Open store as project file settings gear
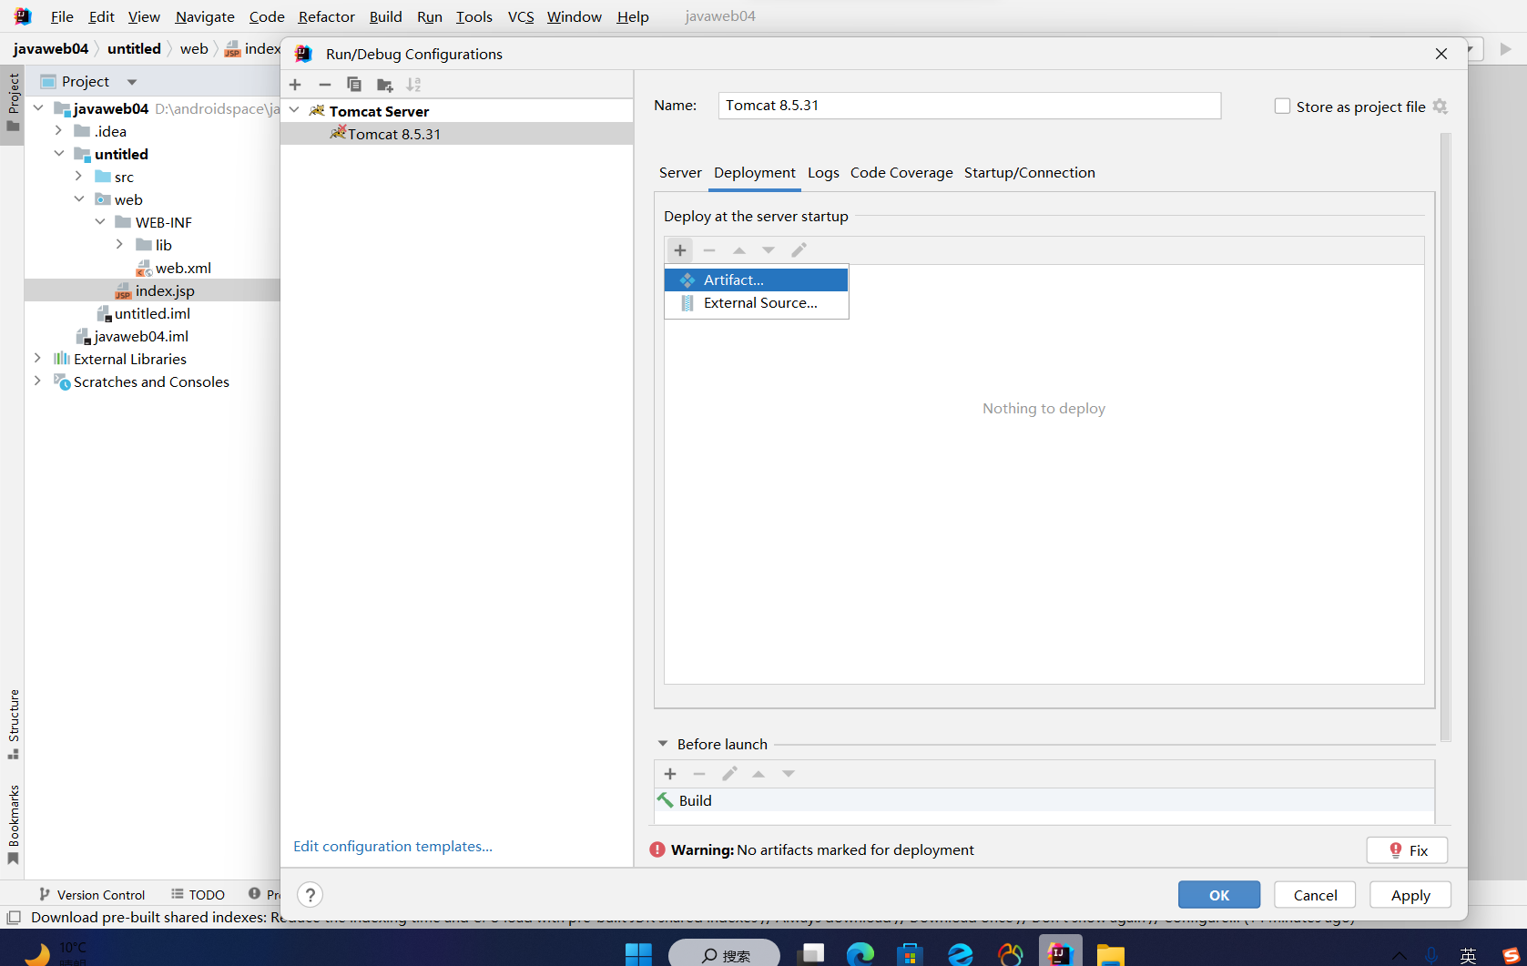Viewport: 1527px width, 966px height. (1440, 107)
